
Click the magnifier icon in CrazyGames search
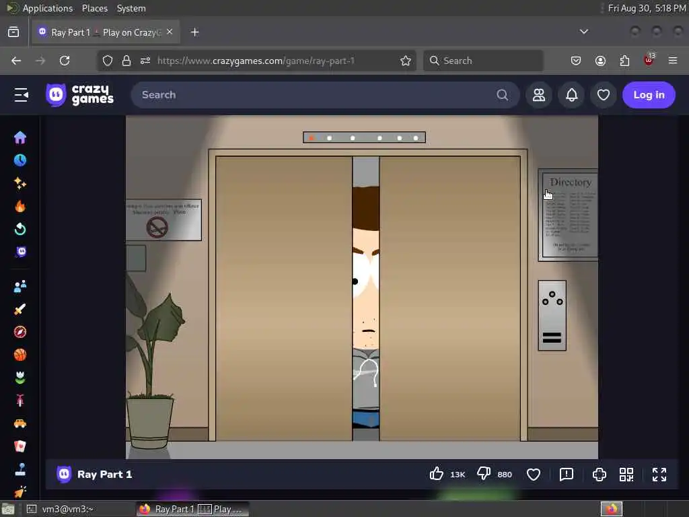tap(502, 95)
